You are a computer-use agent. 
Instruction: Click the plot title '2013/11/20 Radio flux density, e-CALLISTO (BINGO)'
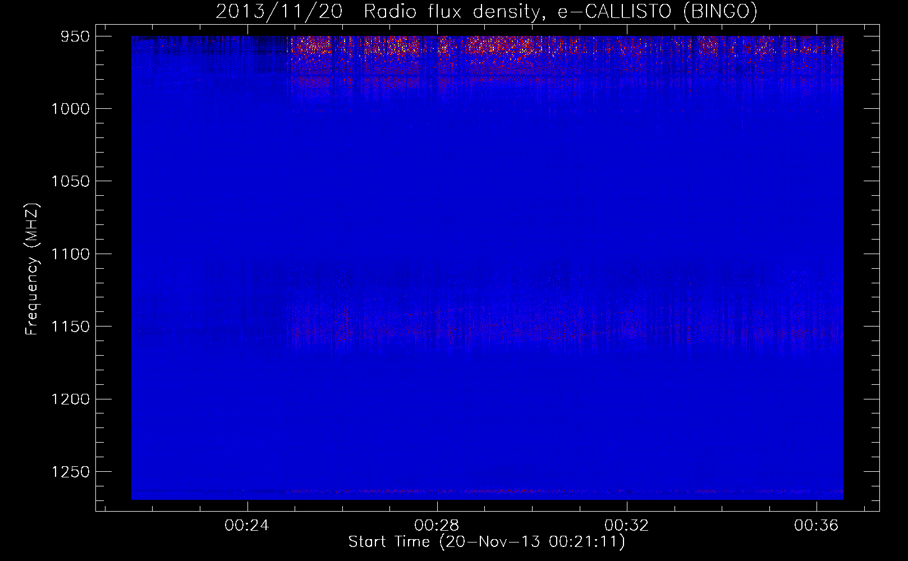487,12
